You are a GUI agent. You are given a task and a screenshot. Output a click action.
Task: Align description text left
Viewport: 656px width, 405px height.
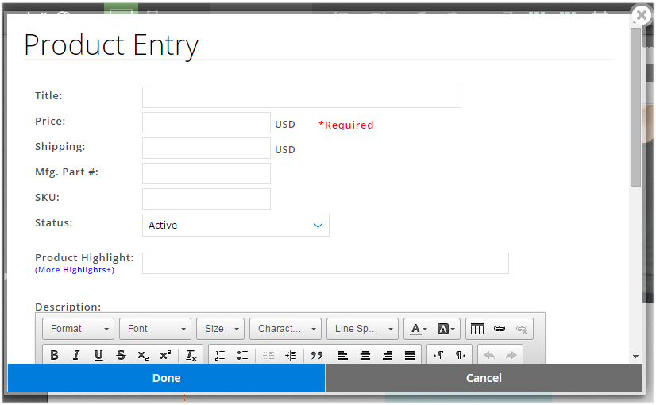point(342,355)
